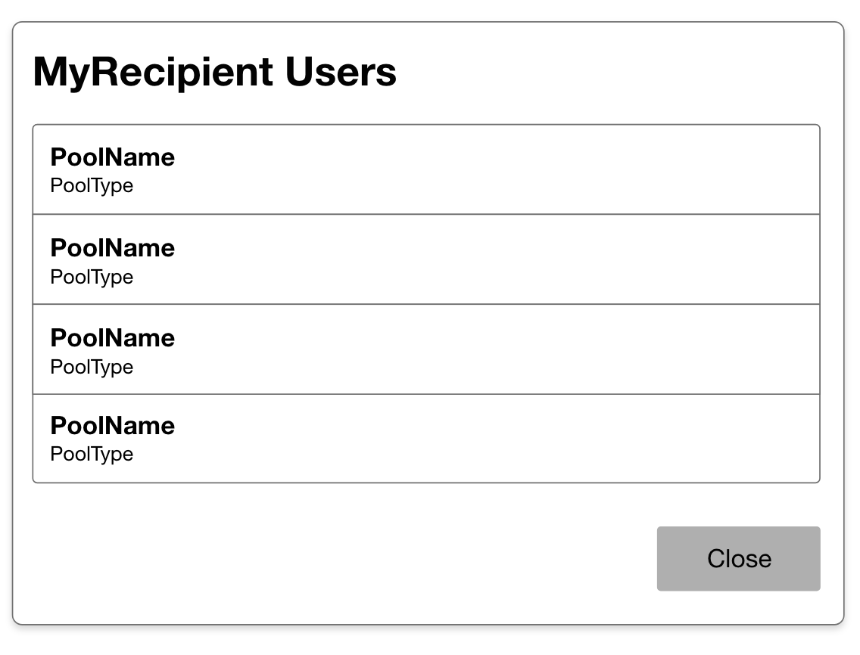This screenshot has width=860, height=655.
Task: Select the second PoolName entry in the list
Action: point(425,259)
